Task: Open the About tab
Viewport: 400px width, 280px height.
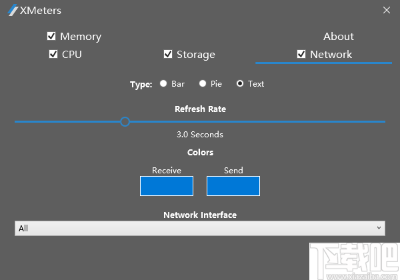Action: (339, 36)
